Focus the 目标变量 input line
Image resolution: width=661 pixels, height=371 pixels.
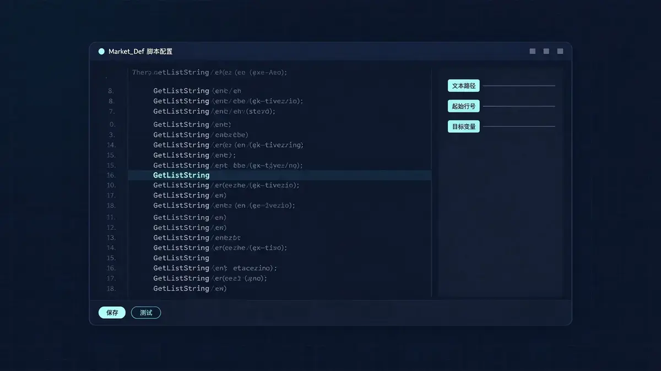pos(519,126)
